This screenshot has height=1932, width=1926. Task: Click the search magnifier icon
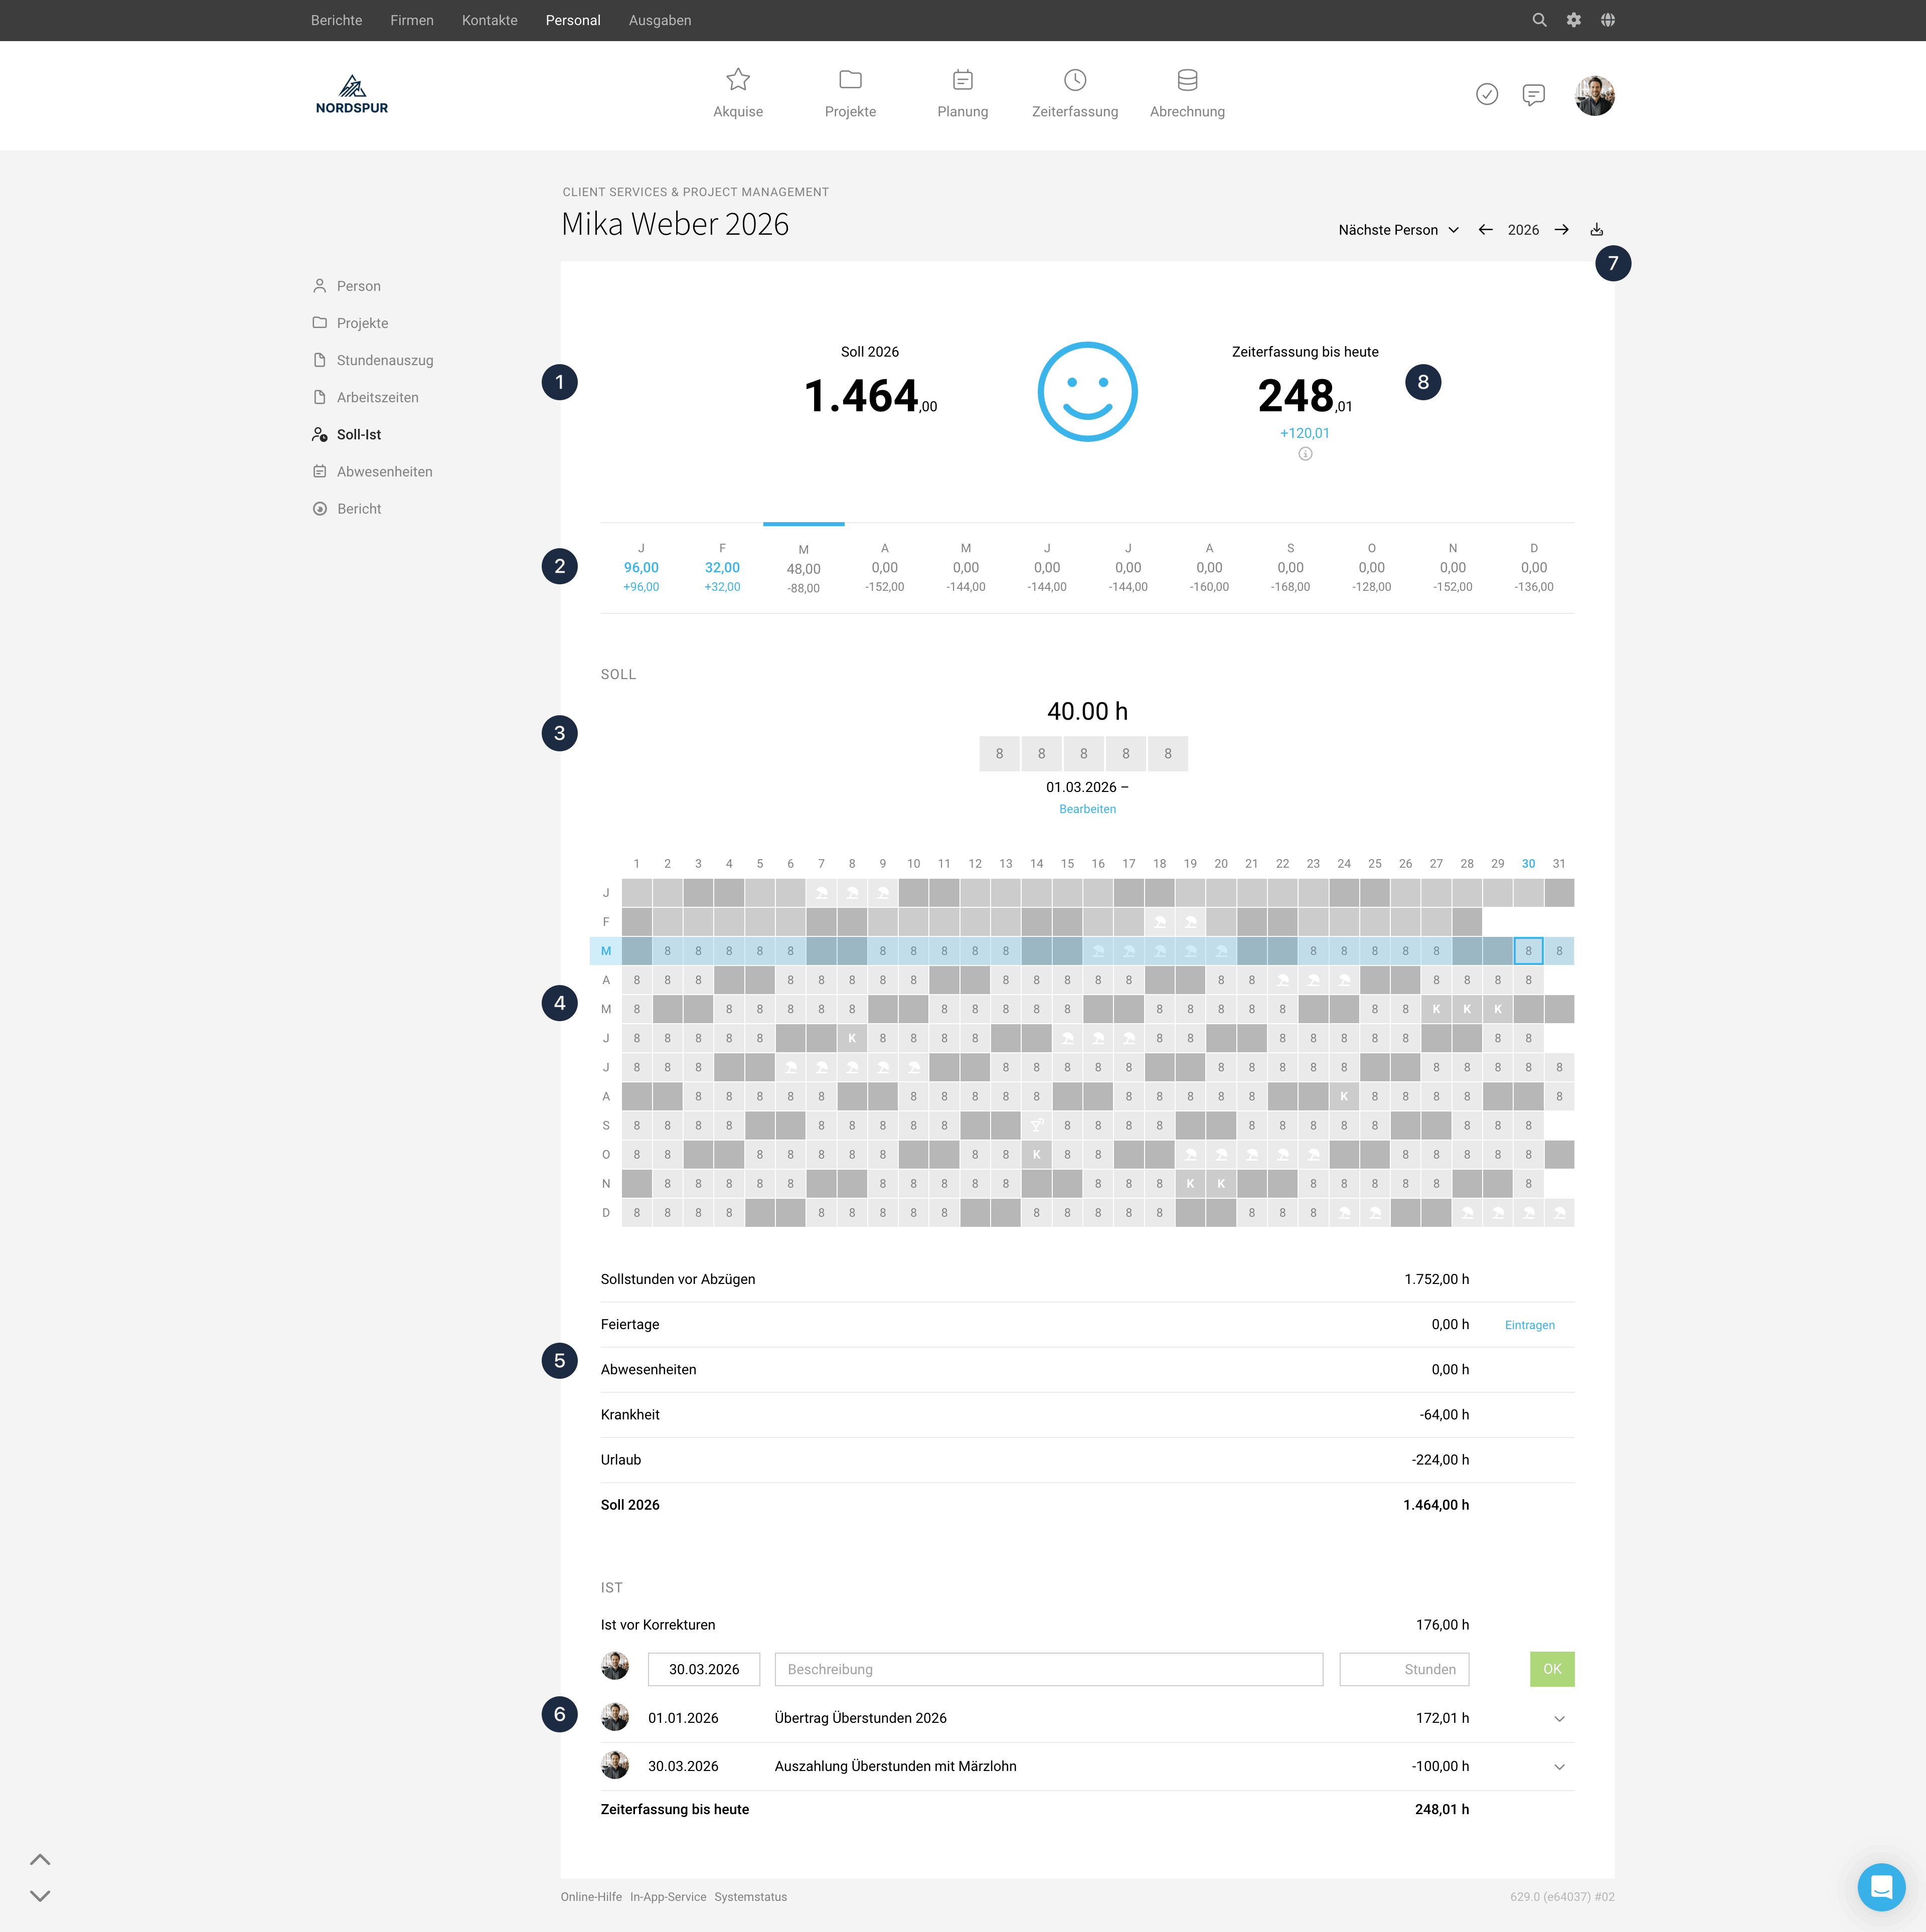(1539, 20)
